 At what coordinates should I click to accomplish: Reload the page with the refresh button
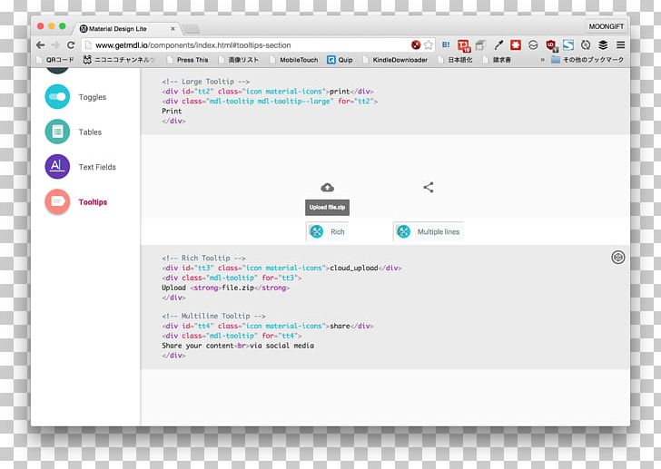point(71,44)
